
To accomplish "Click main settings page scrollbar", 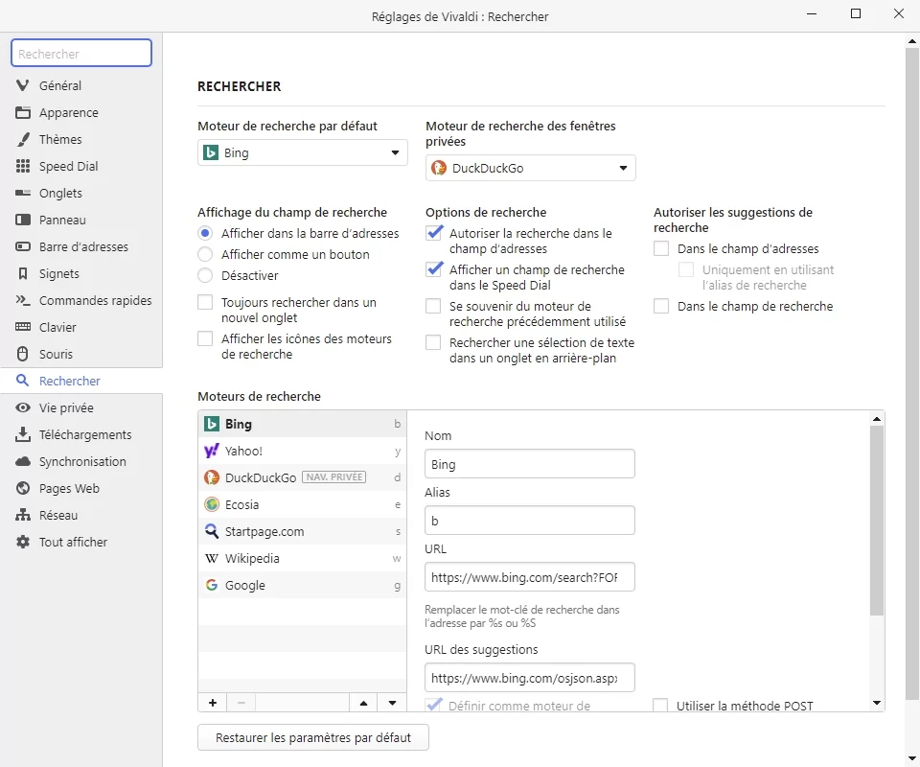I will (x=911, y=373).
